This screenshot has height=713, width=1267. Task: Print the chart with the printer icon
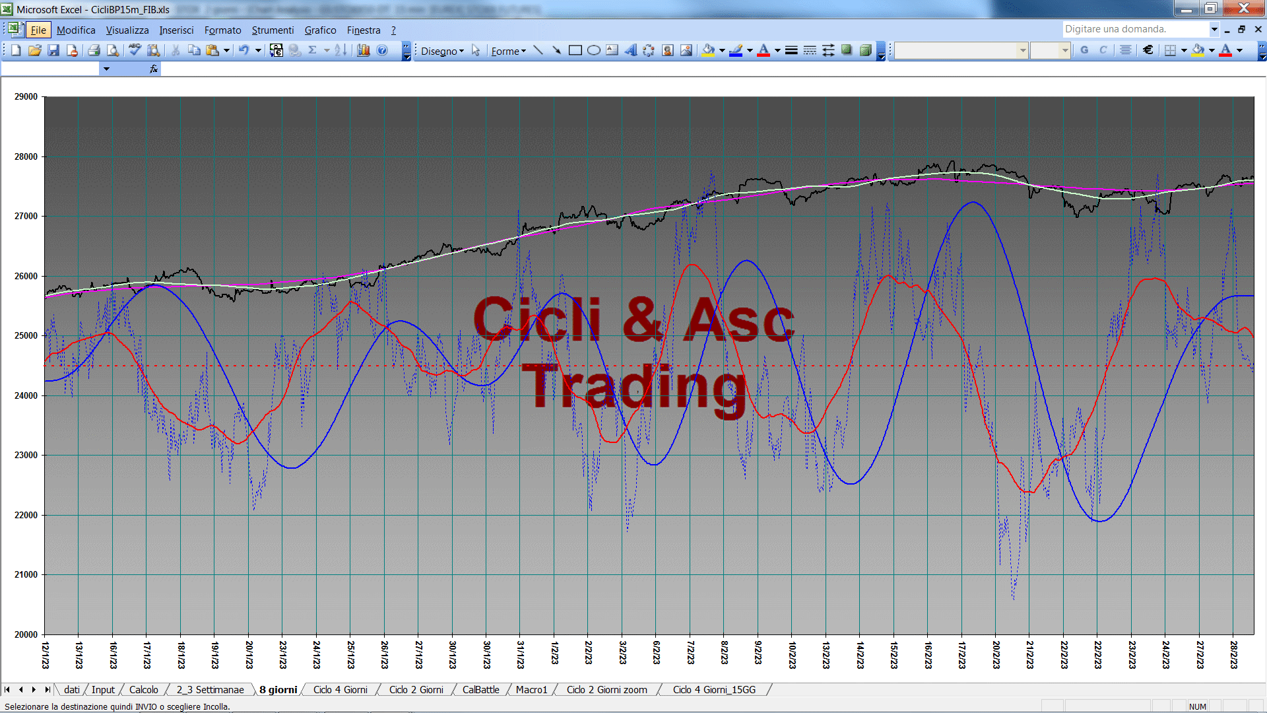coord(94,51)
